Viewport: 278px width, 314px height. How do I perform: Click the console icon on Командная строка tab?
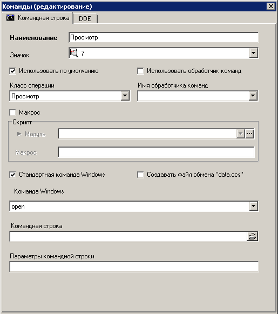click(x=10, y=18)
